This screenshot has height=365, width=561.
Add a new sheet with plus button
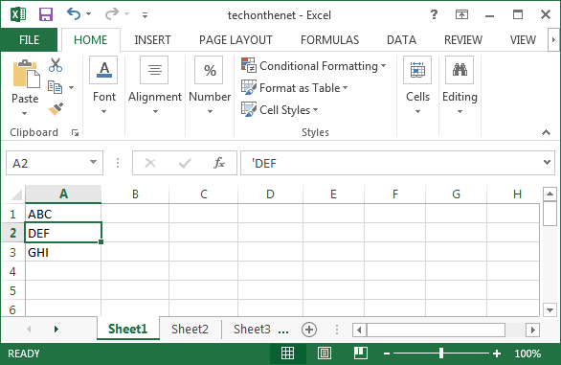click(x=309, y=330)
